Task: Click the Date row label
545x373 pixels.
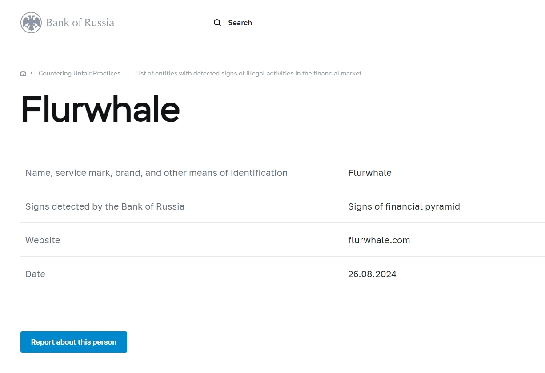Action: (36, 274)
